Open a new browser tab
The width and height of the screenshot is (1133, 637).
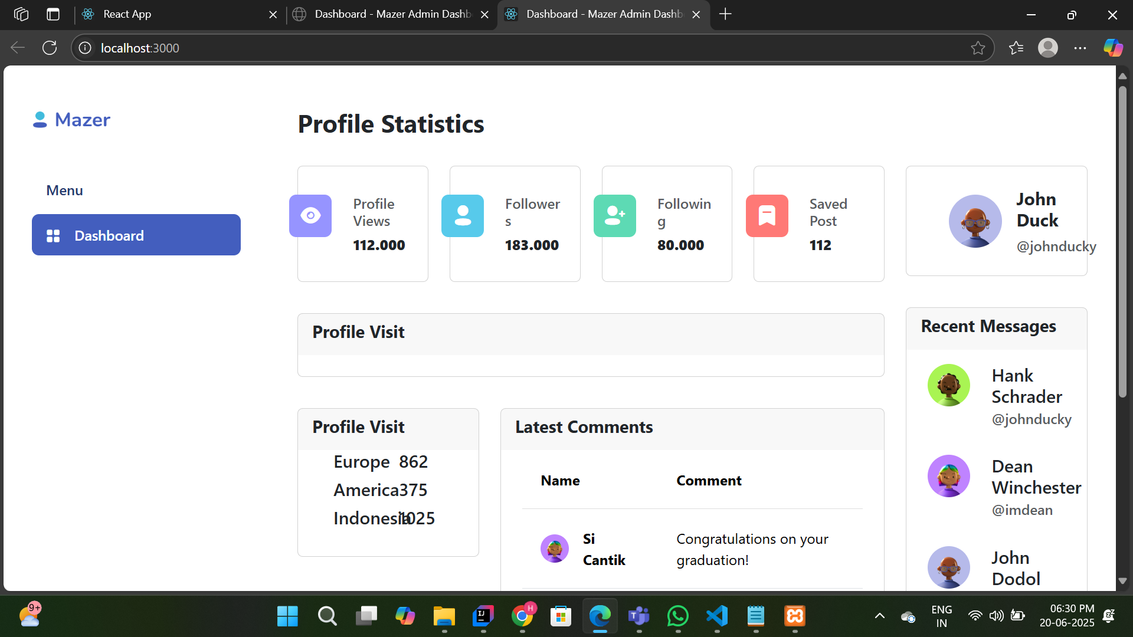pyautogui.click(x=726, y=14)
